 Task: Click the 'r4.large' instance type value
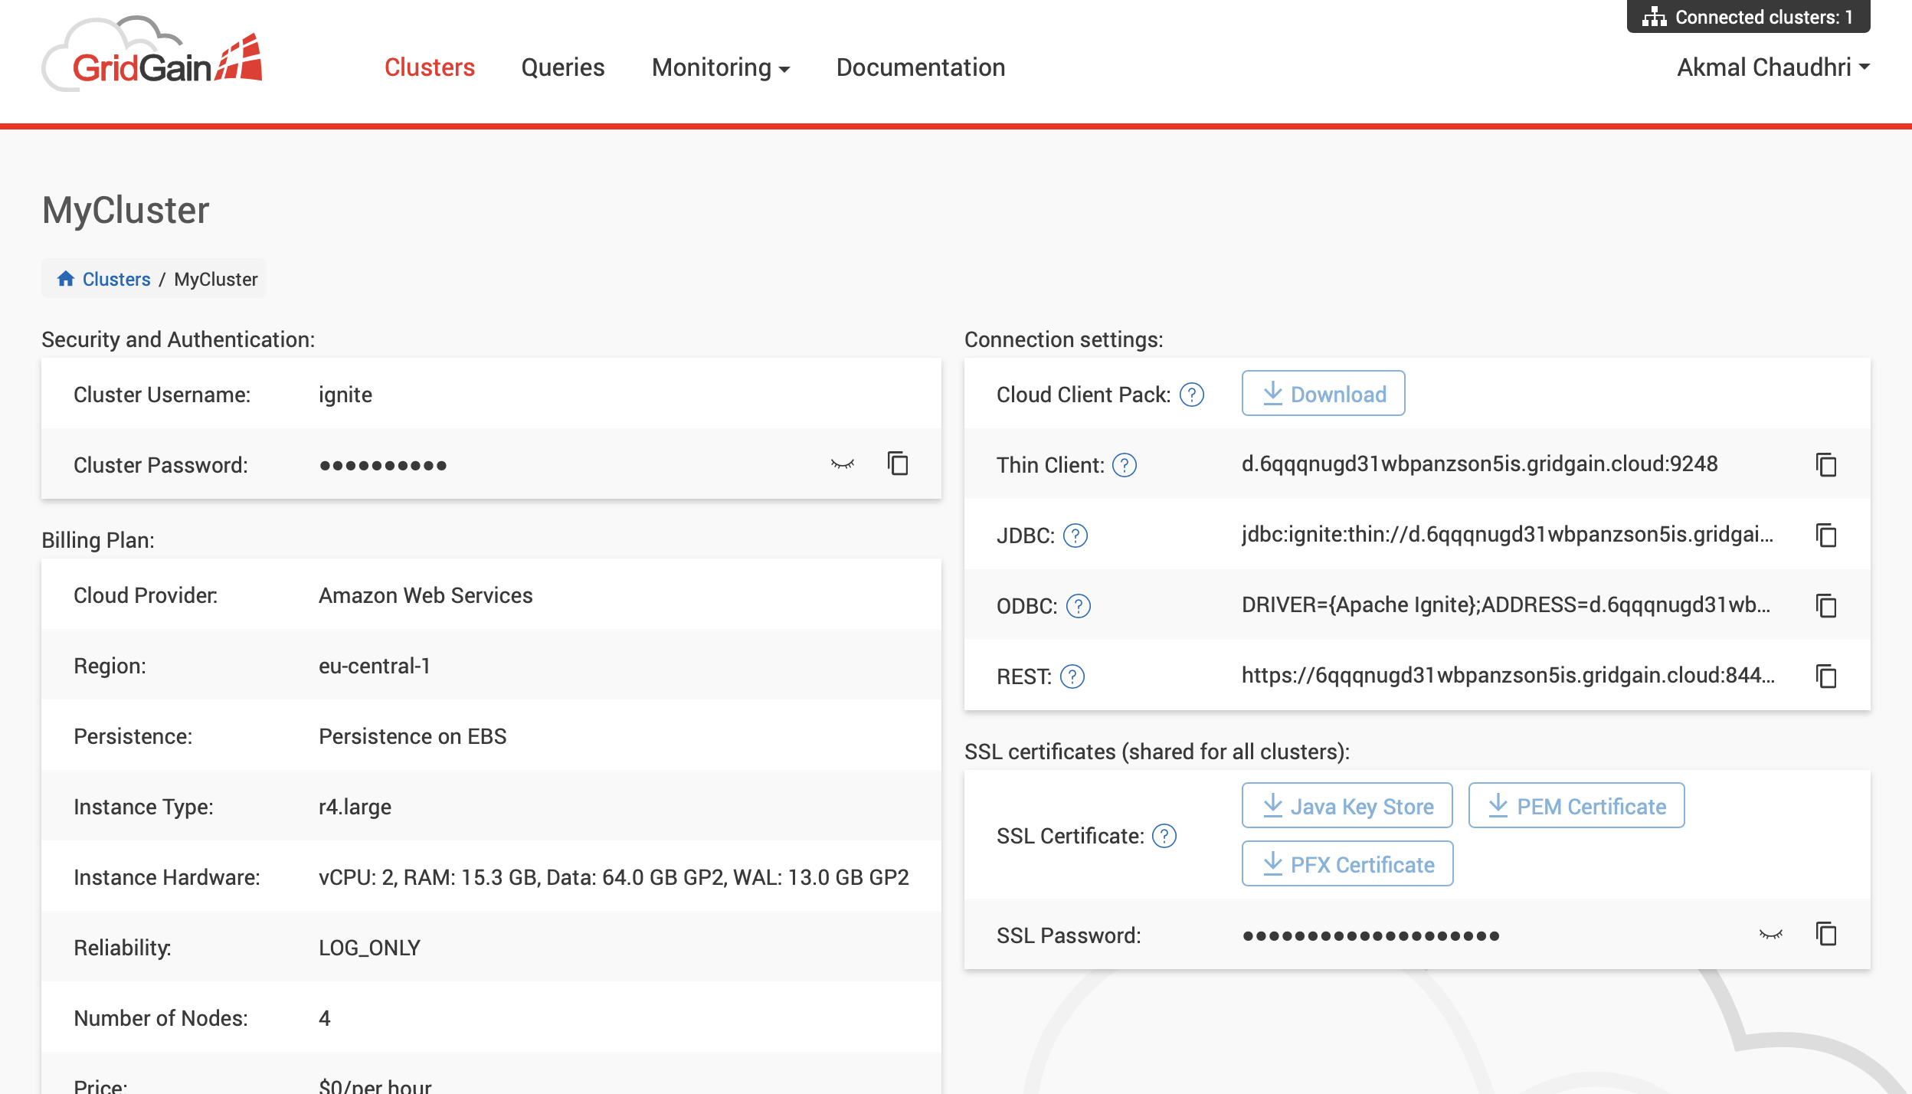pyautogui.click(x=355, y=807)
